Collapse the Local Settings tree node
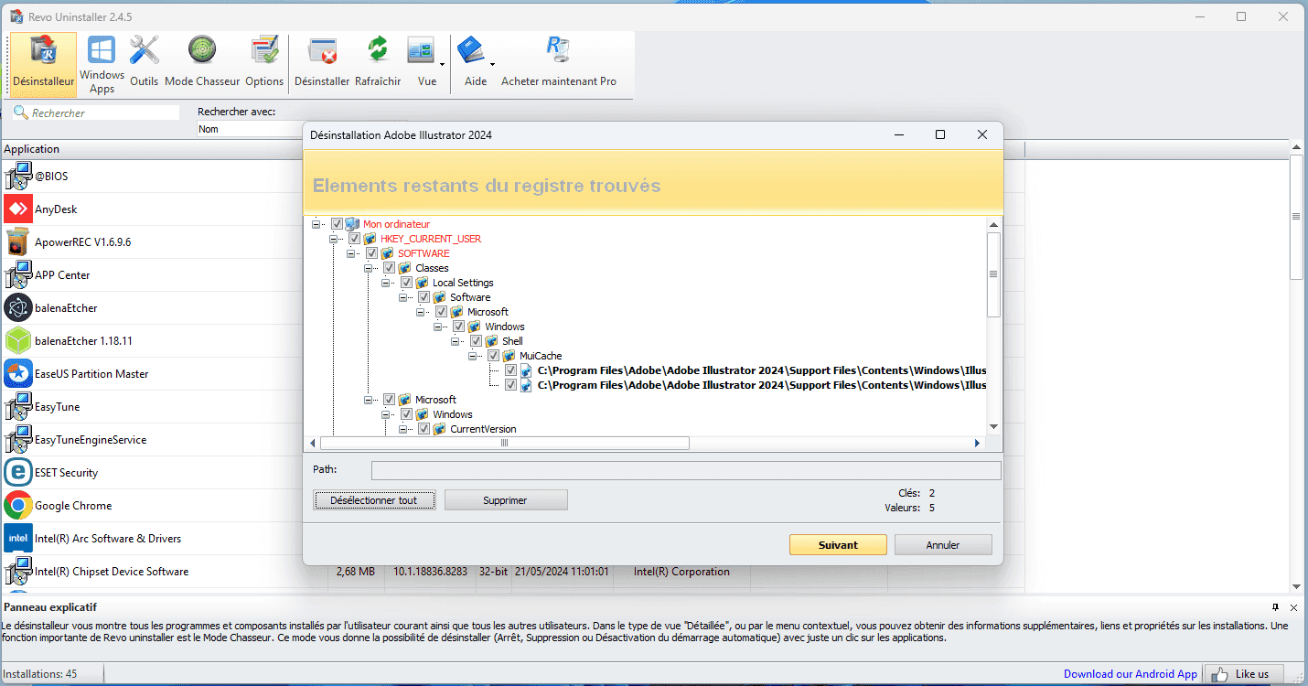Image resolution: width=1308 pixels, height=686 pixels. pos(386,283)
